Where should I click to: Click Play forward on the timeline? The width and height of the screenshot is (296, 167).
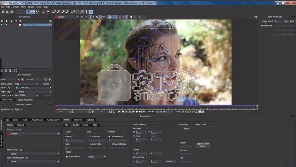click(x=137, y=112)
